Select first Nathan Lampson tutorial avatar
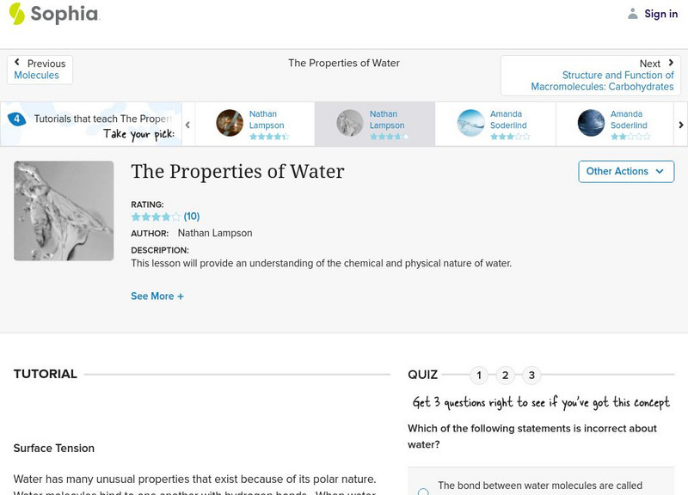 [230, 123]
